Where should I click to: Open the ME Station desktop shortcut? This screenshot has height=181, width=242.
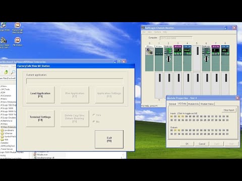pos(17,41)
